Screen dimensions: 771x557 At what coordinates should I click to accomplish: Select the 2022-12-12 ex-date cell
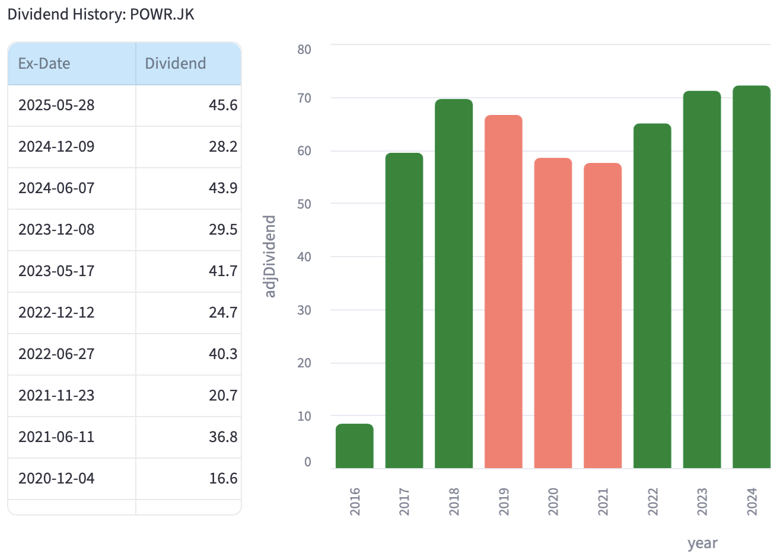(x=72, y=313)
